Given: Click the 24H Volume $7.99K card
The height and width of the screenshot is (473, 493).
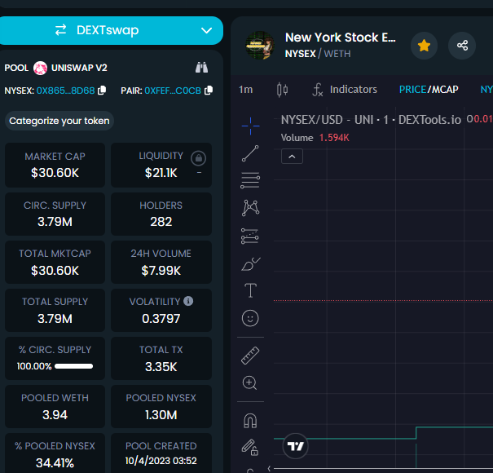Looking at the screenshot, I should tap(161, 262).
